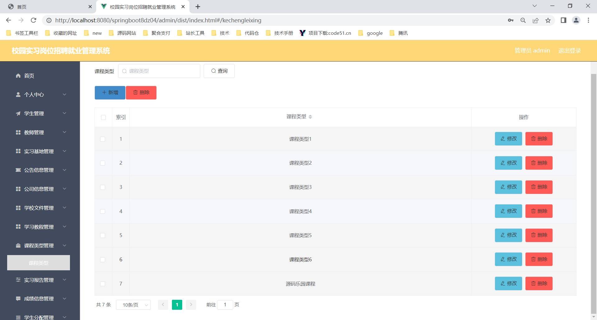Click the 课程类型管理 printer icon

click(18, 245)
